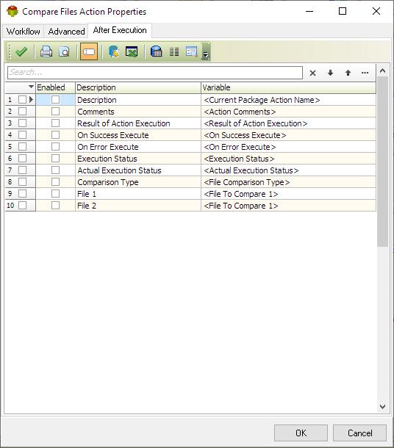Viewport: 394px width, 448px height.
Task: Click the Export to Excel toolbar icon
Action: (x=132, y=51)
